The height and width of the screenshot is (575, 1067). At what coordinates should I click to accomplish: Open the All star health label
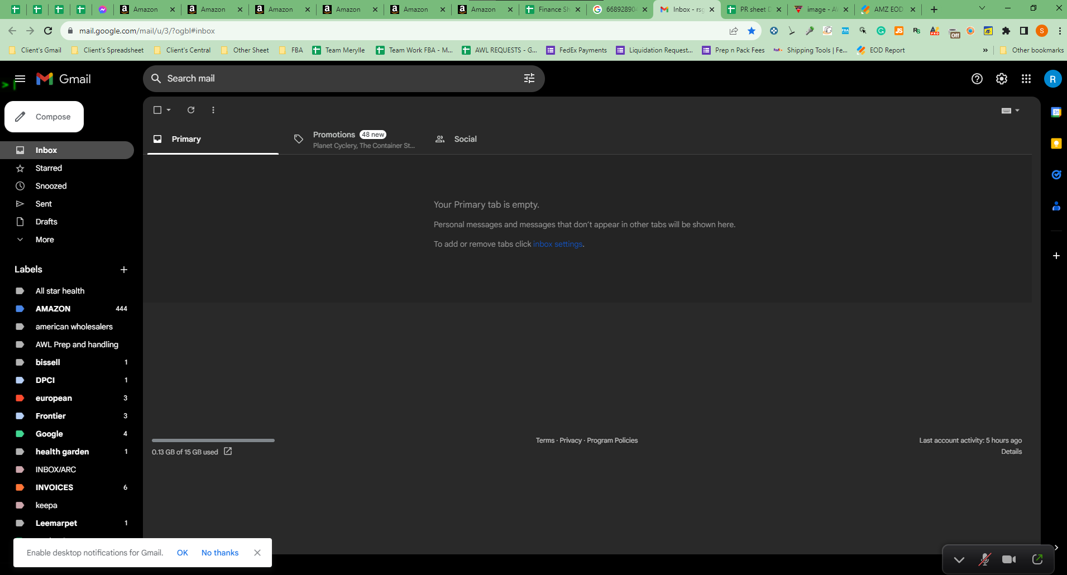(x=67, y=291)
